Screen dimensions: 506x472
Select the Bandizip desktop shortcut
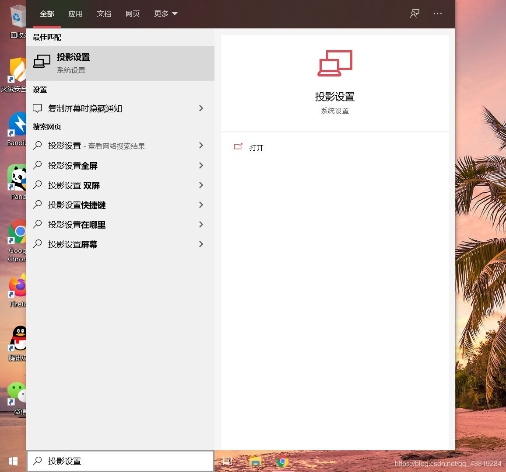17,129
